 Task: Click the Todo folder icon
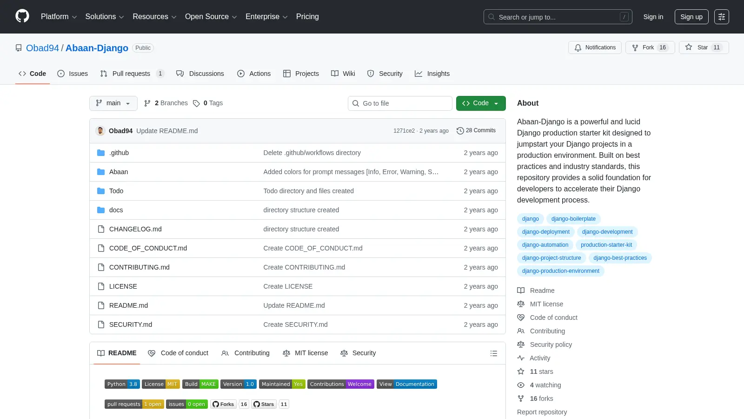101,191
